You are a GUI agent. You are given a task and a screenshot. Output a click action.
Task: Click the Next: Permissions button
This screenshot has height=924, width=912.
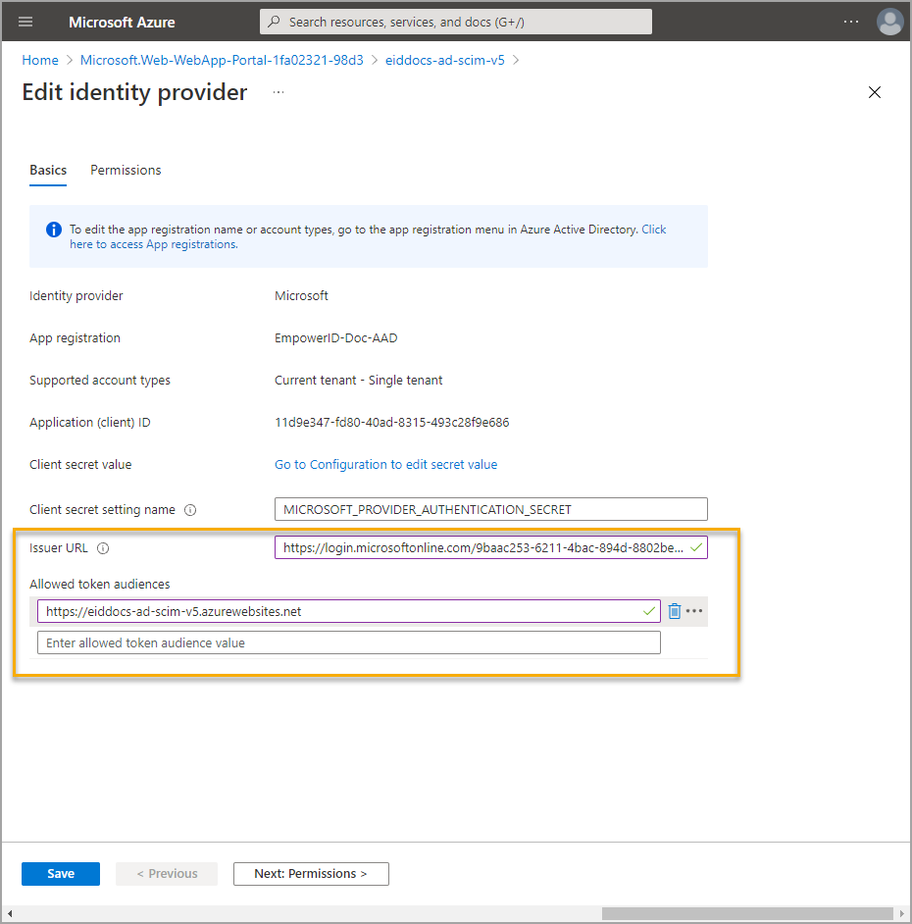(311, 873)
